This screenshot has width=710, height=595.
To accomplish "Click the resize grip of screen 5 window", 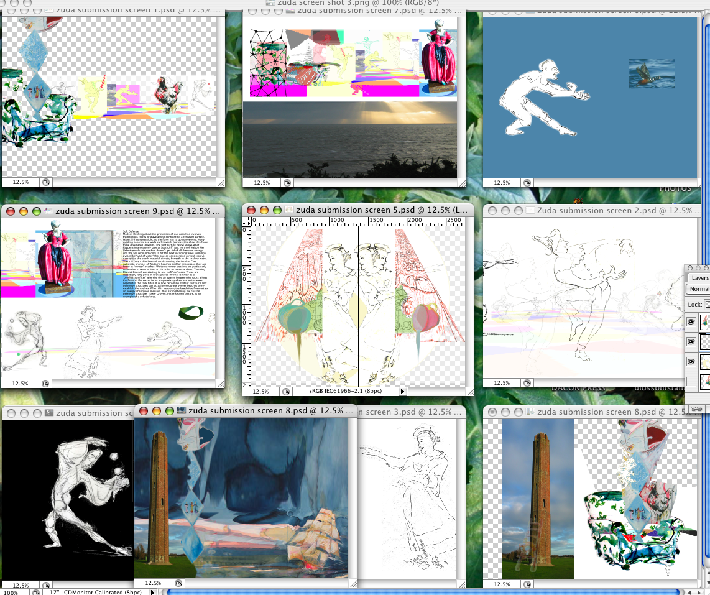I will point(469,392).
